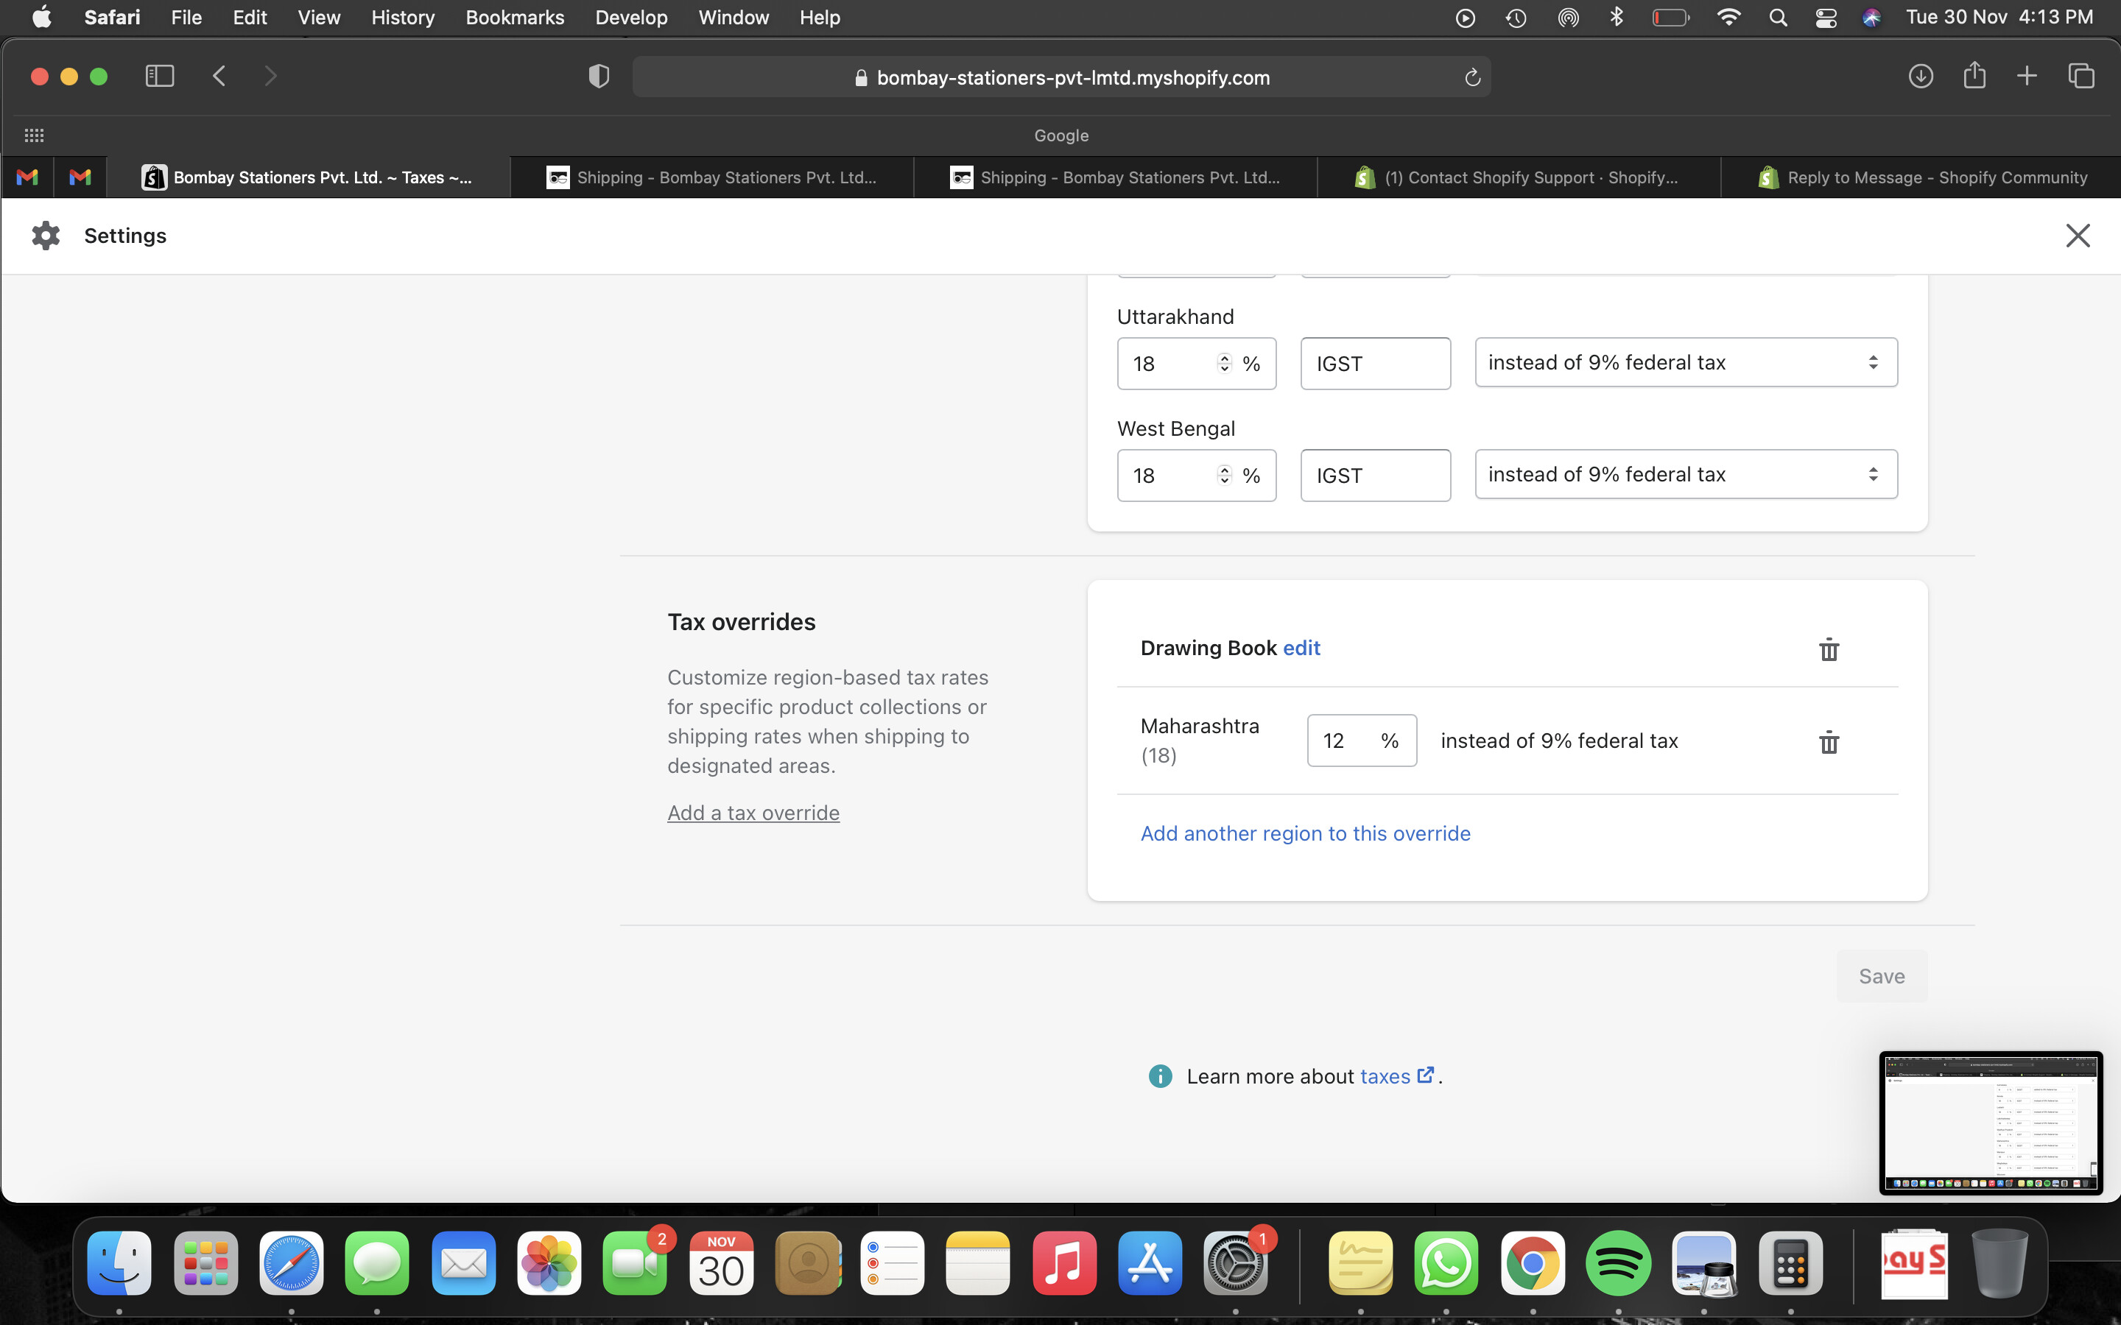Click Add another region to this override

tap(1305, 833)
